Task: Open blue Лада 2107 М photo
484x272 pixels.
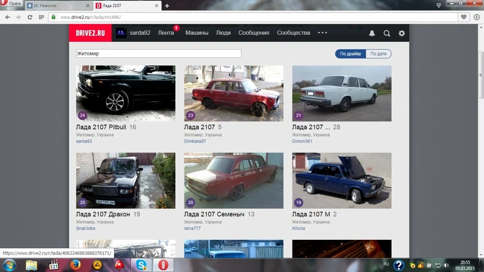Action: point(342,180)
